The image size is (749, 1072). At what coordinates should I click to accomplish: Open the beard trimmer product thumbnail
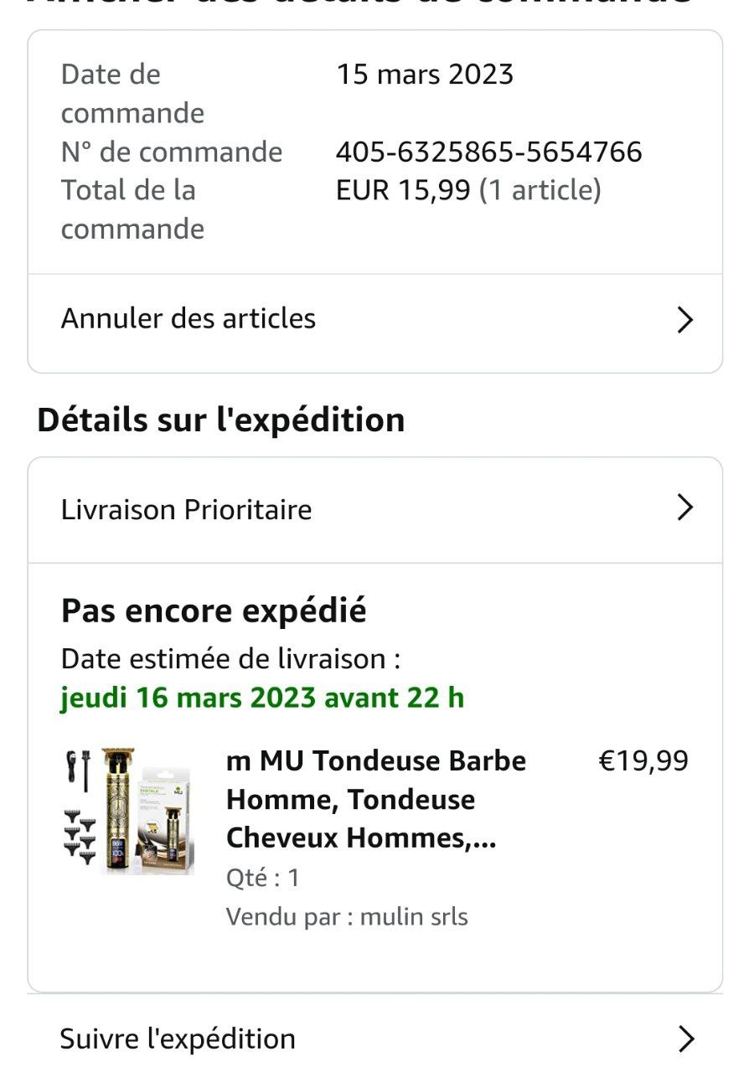pos(128,812)
